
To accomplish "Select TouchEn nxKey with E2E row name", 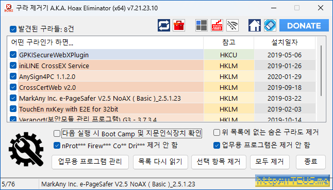I will pyautogui.click(x=69, y=109).
